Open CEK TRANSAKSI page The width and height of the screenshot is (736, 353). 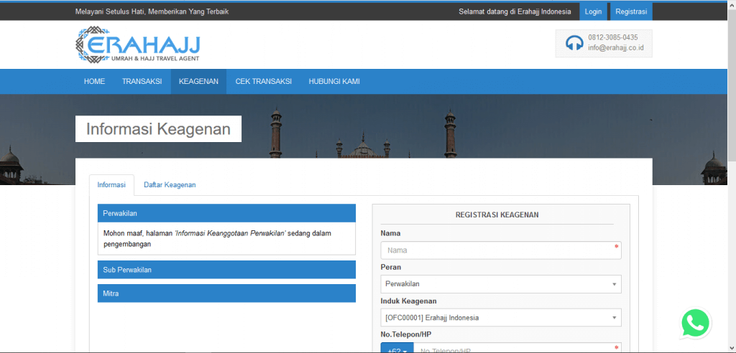263,82
